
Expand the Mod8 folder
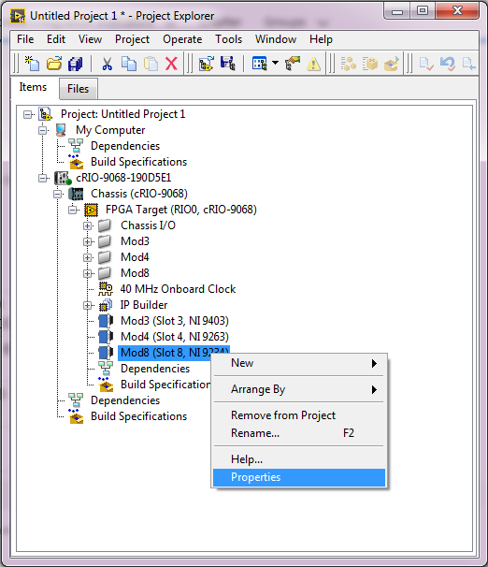tap(87, 273)
